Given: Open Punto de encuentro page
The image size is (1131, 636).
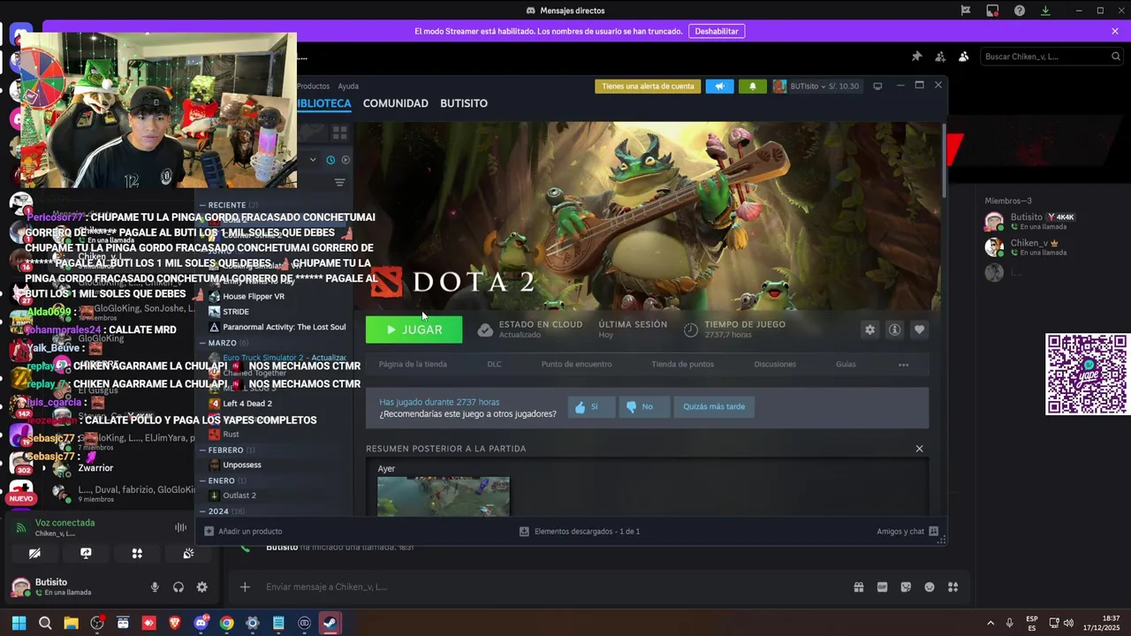Looking at the screenshot, I should point(576,364).
